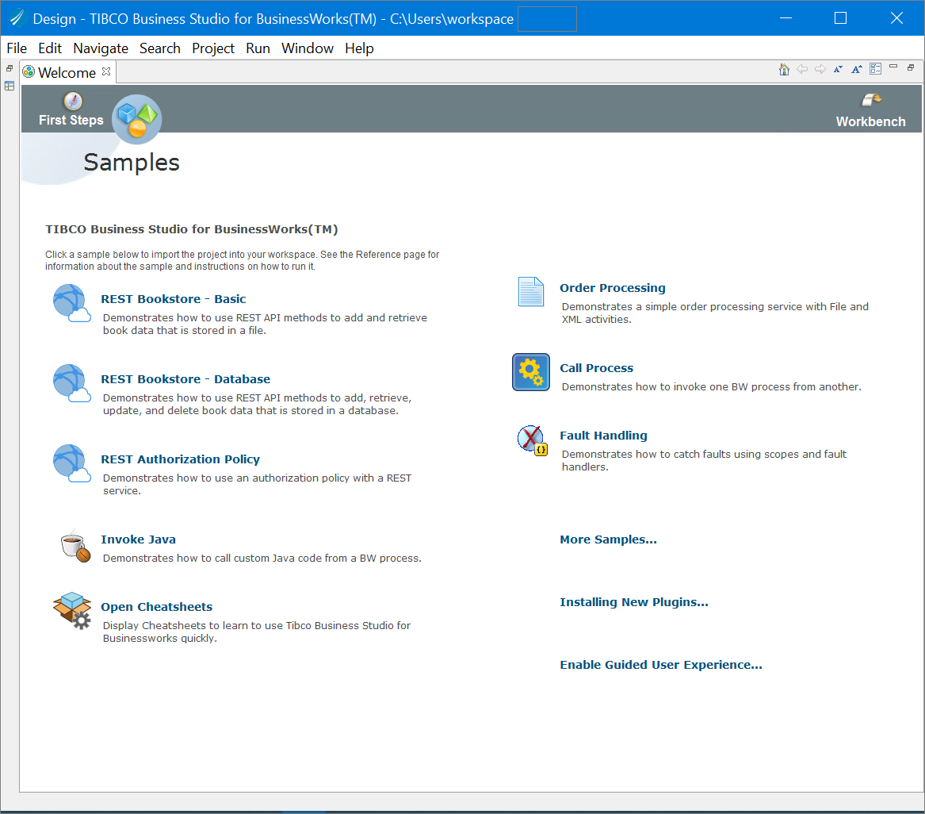925x814 pixels.
Task: Click the REST Bookstore - Database globe icon
Action: point(71,383)
